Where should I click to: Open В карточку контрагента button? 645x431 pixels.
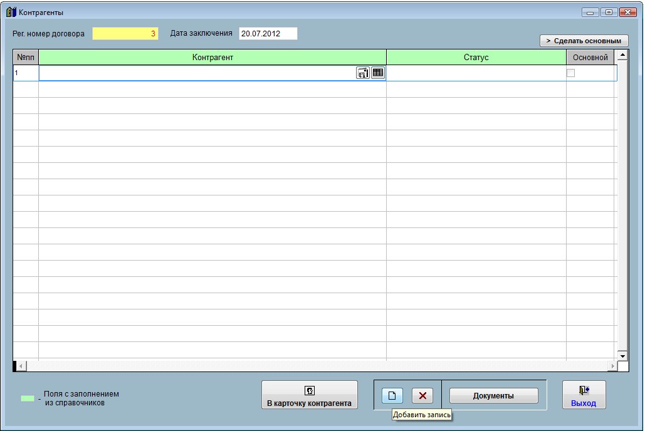(x=310, y=395)
